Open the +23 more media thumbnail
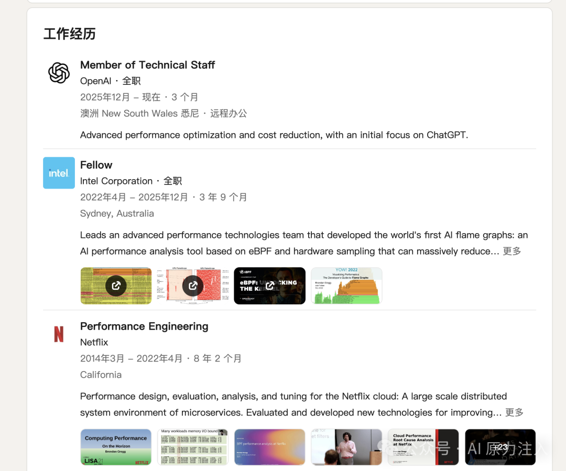The height and width of the screenshot is (471, 566). [500, 447]
